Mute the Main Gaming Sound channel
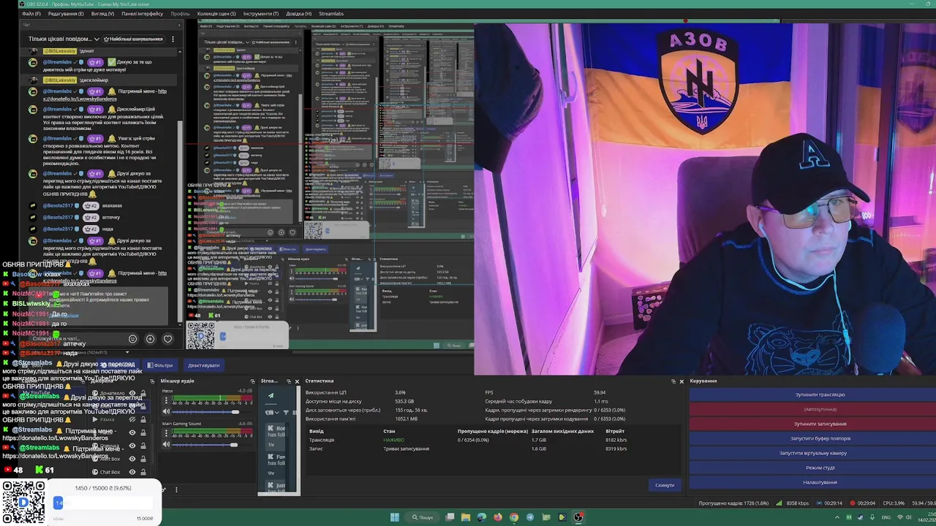Screen dimensions: 936x526 pyautogui.click(x=166, y=444)
